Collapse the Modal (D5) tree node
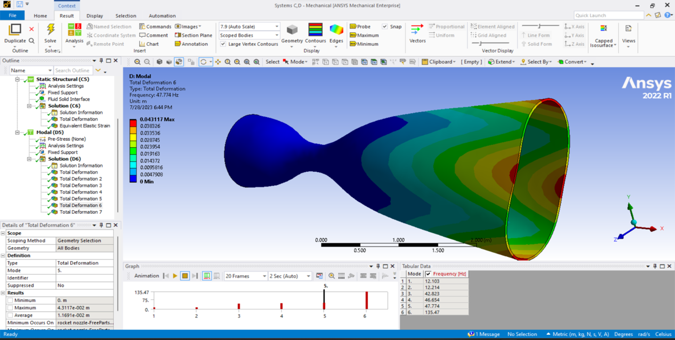 [x=17, y=132]
